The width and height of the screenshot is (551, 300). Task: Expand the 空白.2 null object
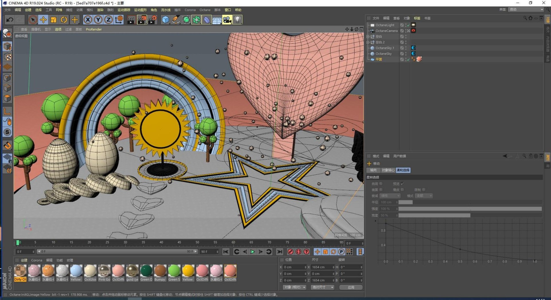(x=368, y=42)
